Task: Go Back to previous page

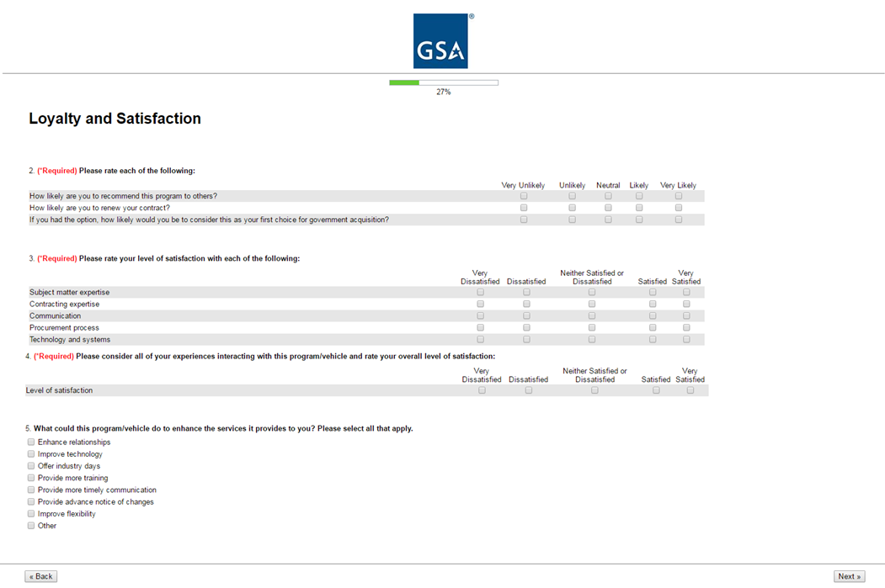Action: pos(41,576)
